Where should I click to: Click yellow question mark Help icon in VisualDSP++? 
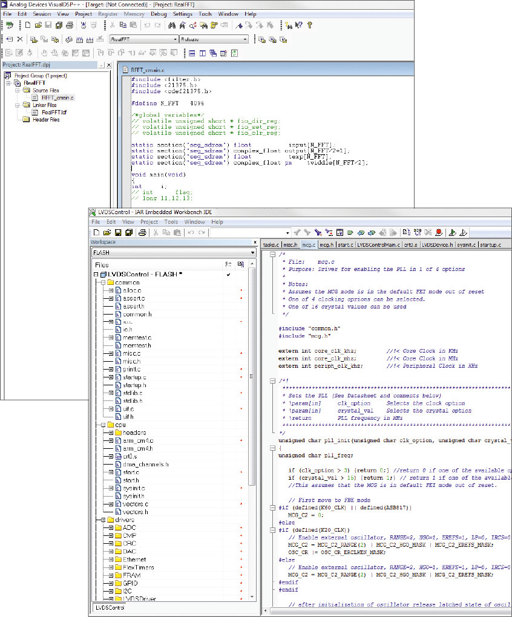click(310, 25)
